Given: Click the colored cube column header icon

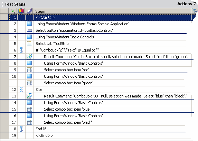Looking at the screenshot, I should point(21,11).
